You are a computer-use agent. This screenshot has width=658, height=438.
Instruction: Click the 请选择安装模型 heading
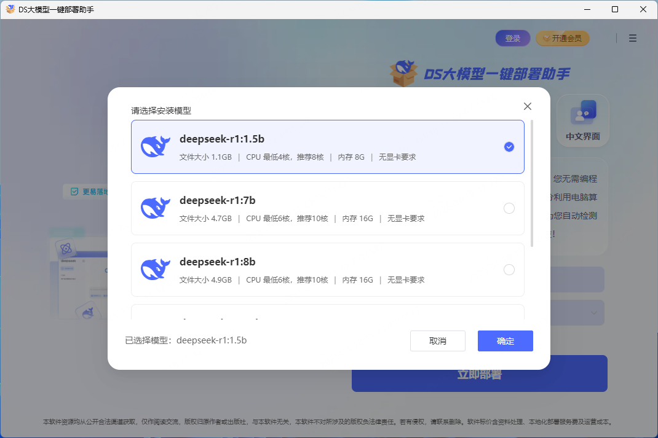tap(161, 111)
